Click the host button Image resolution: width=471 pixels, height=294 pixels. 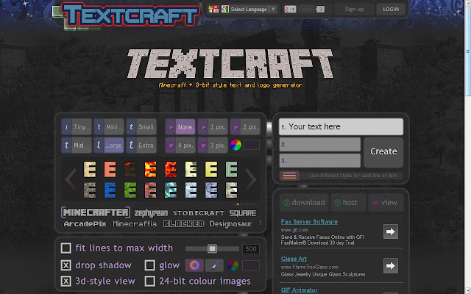pos(348,203)
